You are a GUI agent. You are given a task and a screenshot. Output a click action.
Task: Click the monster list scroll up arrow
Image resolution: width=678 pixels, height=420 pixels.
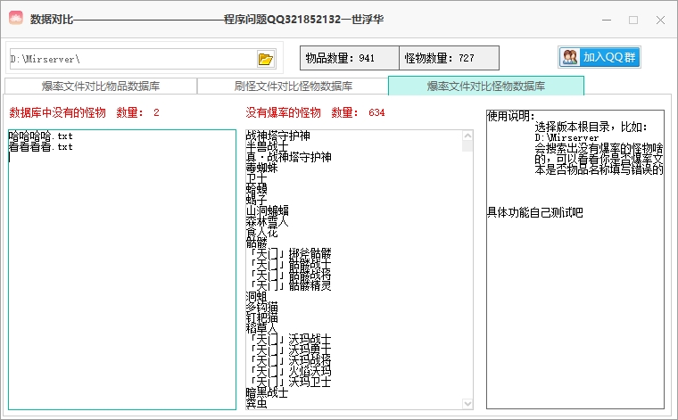tap(467, 136)
